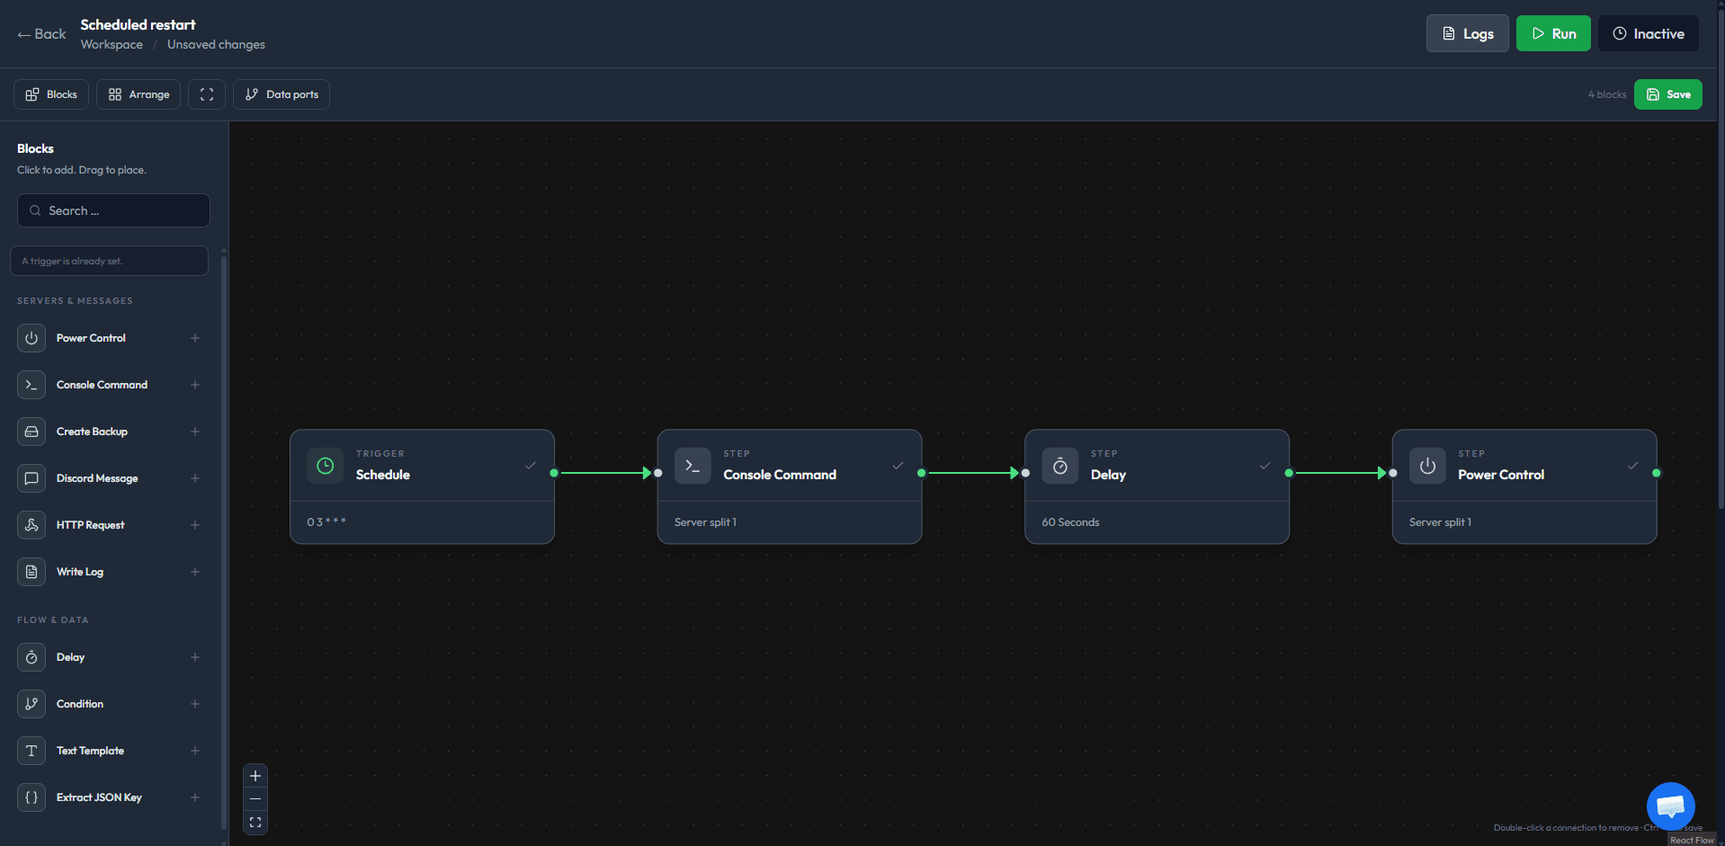Auto Arrange the blocks
Screen dimensions: 1725x846
(x=139, y=94)
